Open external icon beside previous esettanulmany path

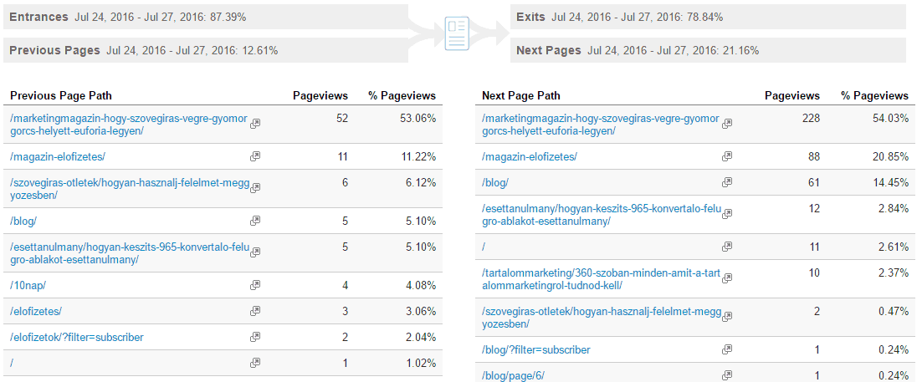click(255, 252)
